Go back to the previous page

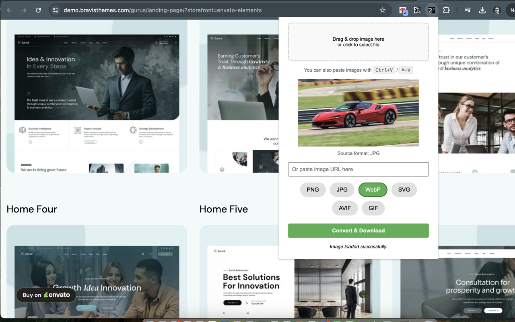(9, 10)
